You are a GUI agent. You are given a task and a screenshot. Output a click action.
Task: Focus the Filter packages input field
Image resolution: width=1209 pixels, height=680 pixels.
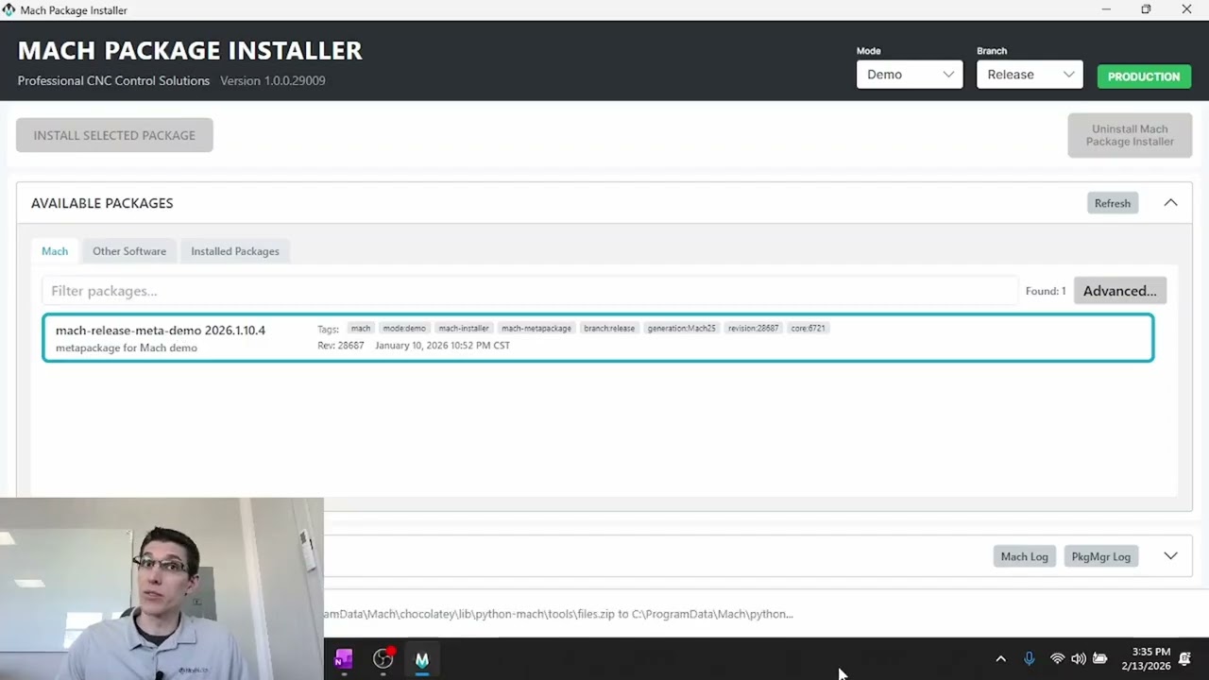529,291
